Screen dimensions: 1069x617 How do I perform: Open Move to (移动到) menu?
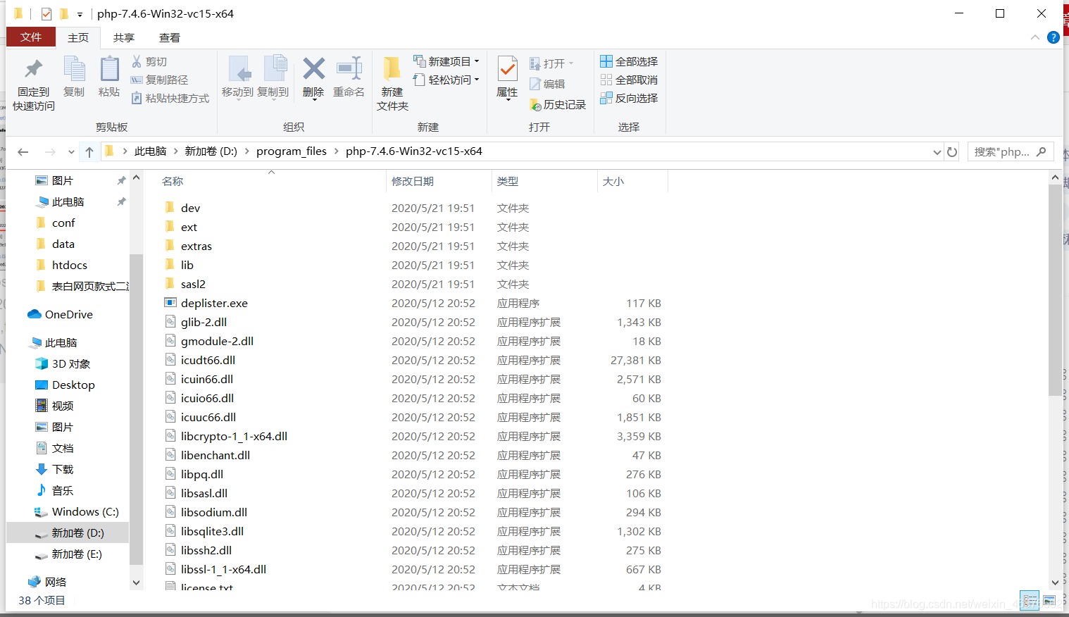[x=237, y=77]
